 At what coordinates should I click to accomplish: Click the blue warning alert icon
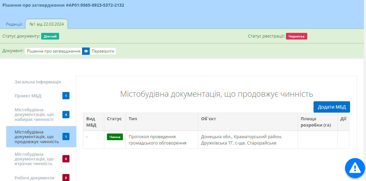355,167
